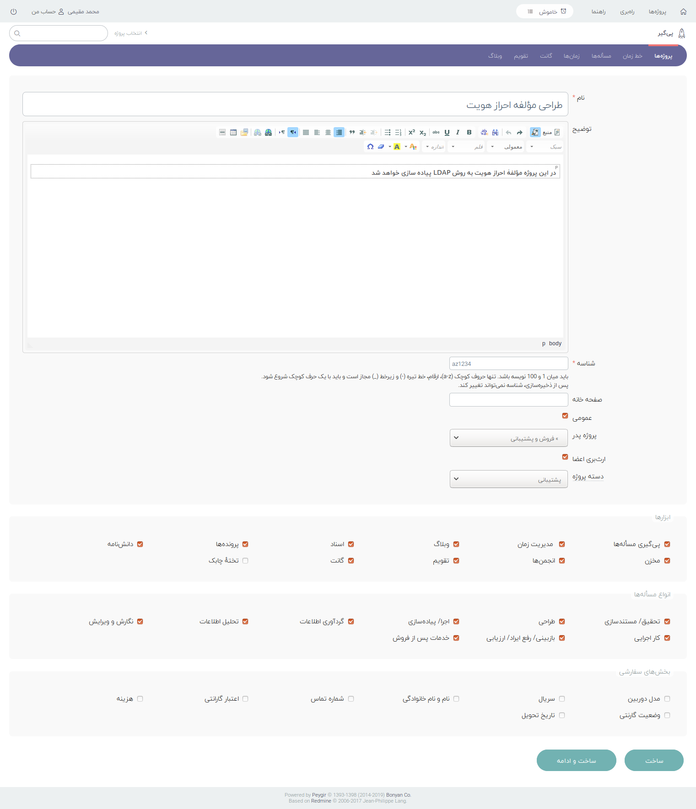Enable the تختهٔ چابک tool
This screenshot has width=696, height=809.
(245, 561)
